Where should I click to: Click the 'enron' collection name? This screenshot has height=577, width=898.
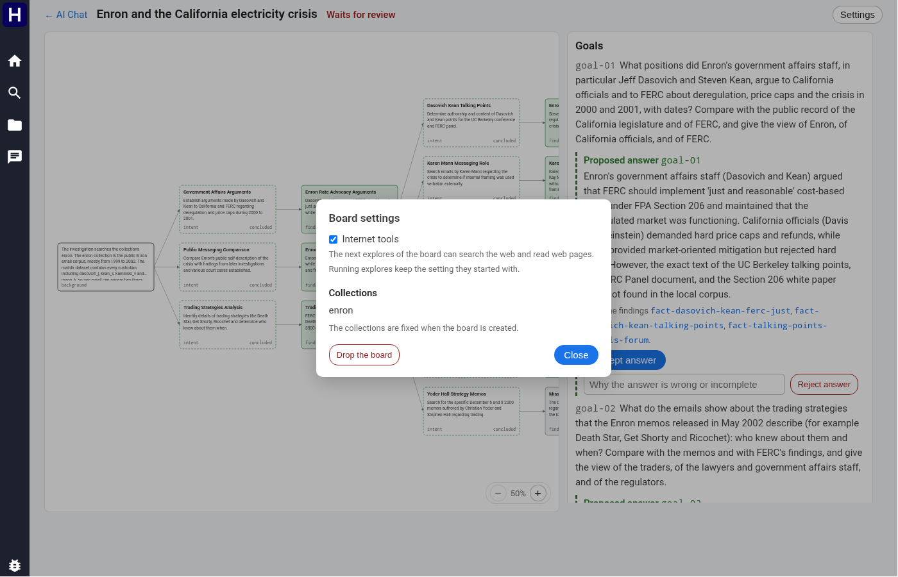(341, 310)
